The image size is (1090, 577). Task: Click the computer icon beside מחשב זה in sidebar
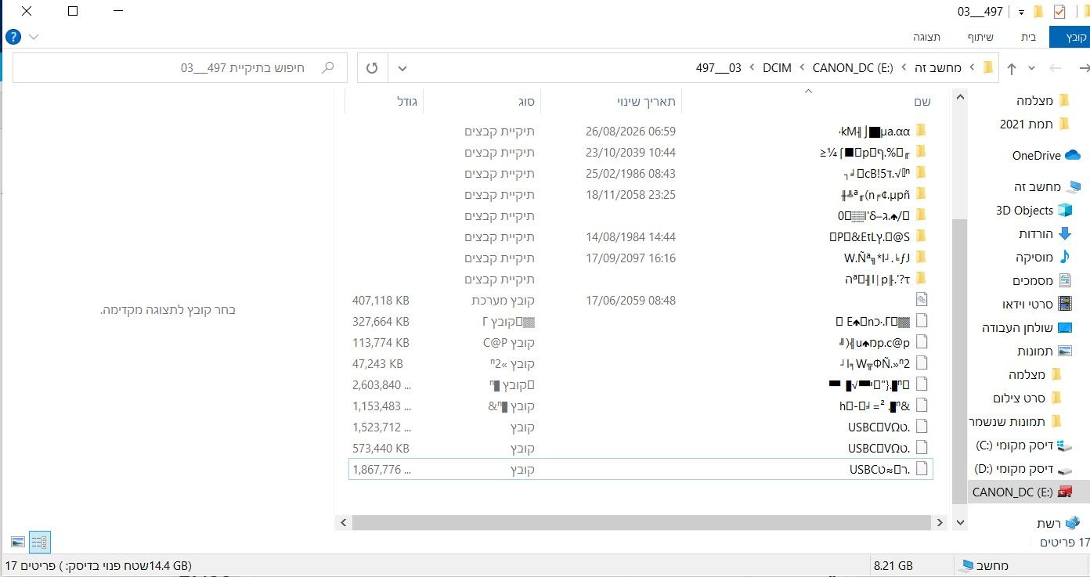coord(1073,186)
